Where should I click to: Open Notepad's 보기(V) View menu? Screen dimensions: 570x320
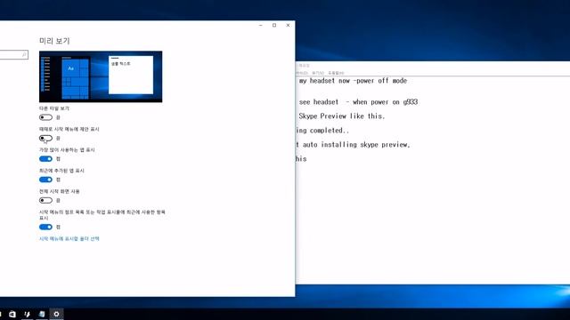point(318,73)
